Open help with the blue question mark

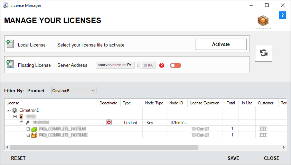pyautogui.click(x=282, y=15)
